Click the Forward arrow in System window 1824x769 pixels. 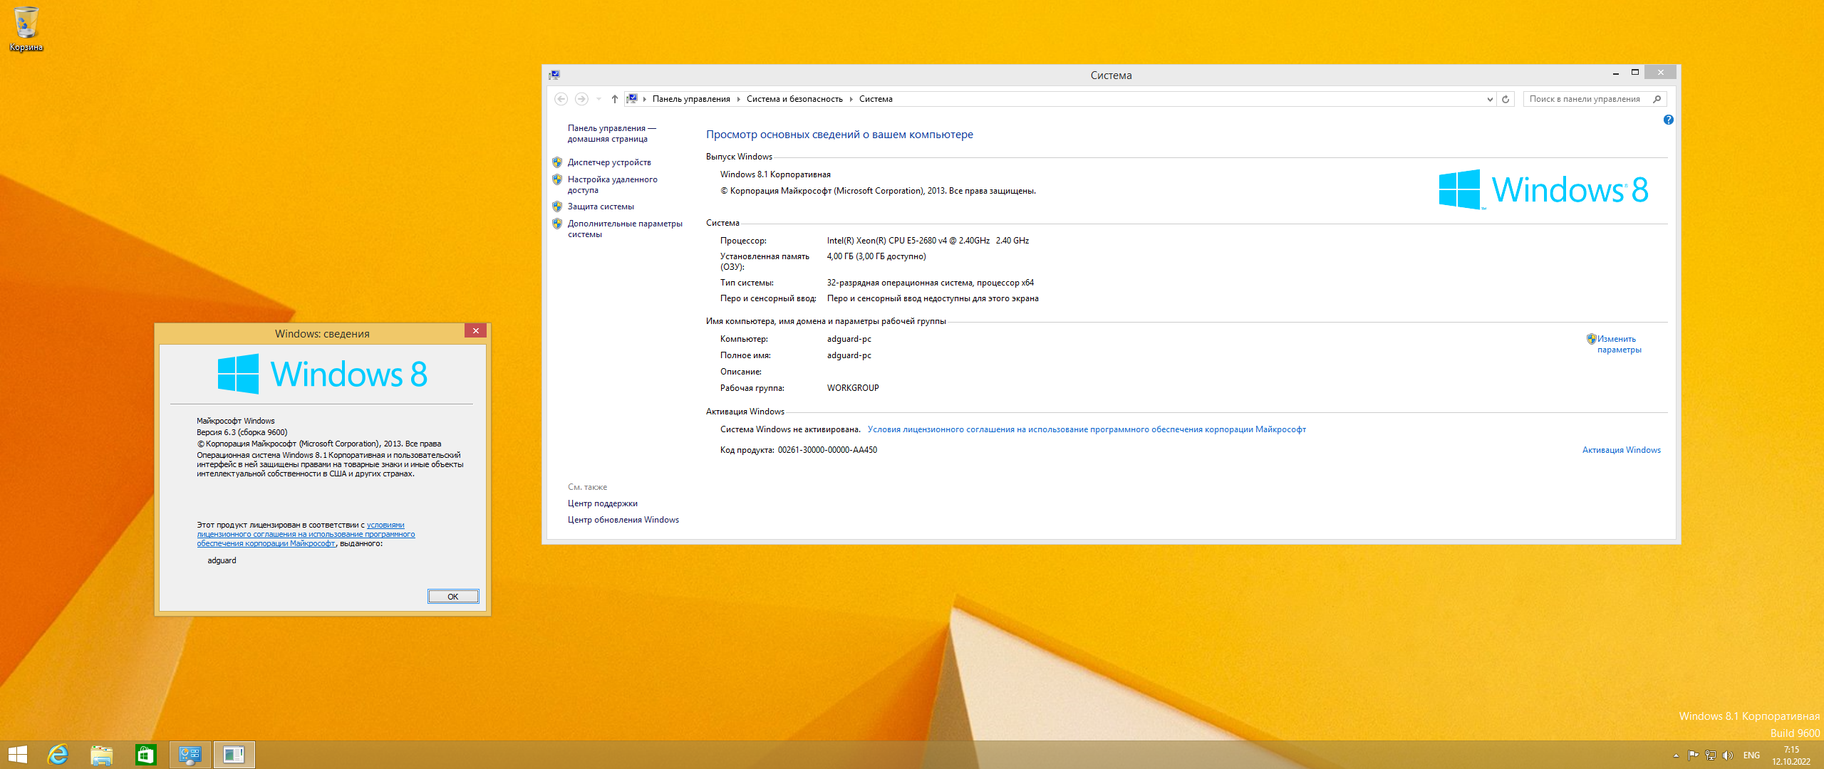pyautogui.click(x=581, y=99)
